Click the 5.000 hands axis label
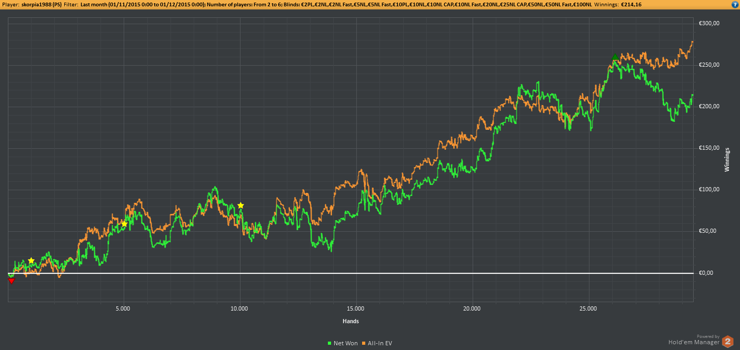Screen dimensions: 740x350 pos(123,308)
